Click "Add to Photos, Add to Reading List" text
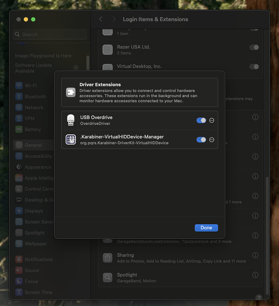Image resolution: width=279 pixels, height=306 pixels. [151, 261]
